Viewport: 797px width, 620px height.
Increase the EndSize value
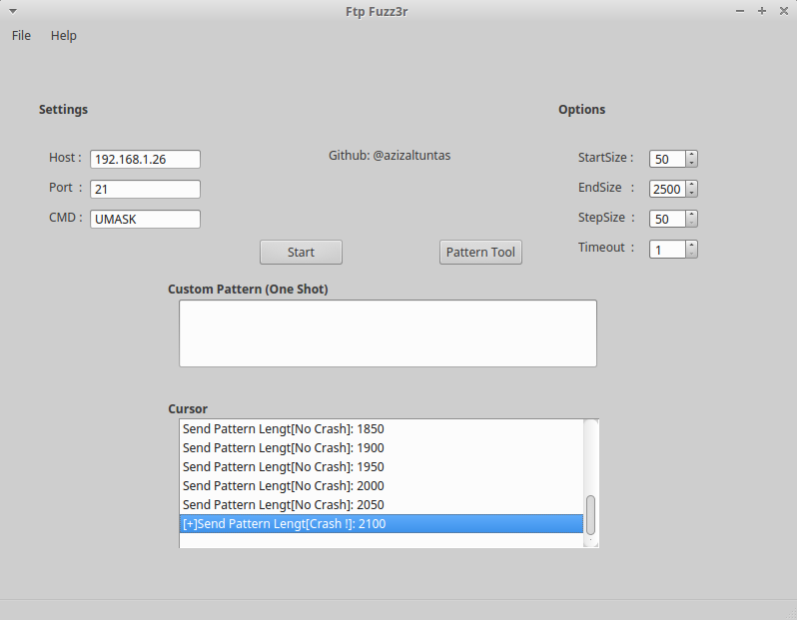pos(691,185)
